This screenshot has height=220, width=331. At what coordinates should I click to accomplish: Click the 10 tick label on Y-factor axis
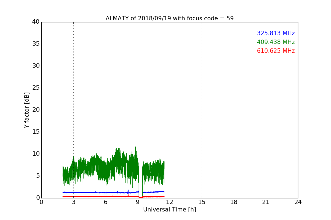click(x=36, y=154)
